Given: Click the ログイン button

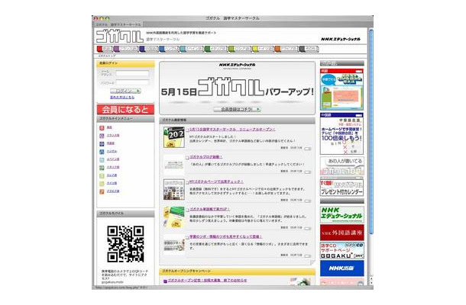Looking at the screenshot, I should [x=125, y=91].
